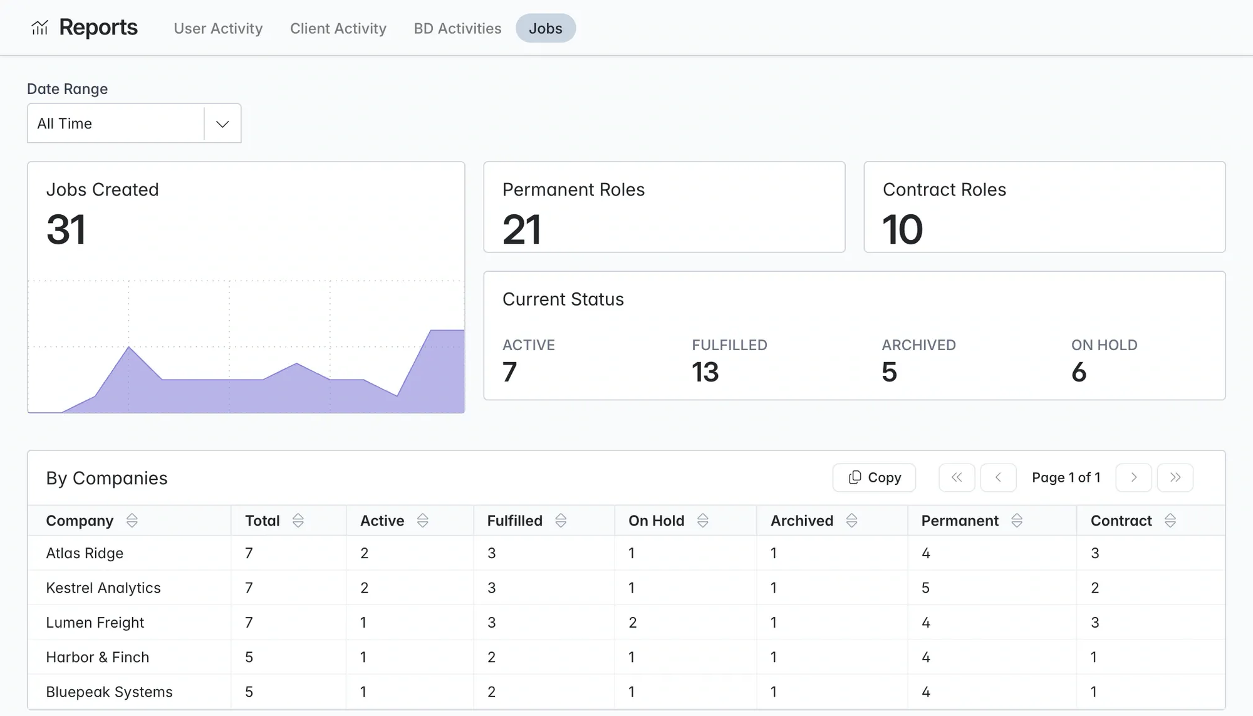Click the FULFILLED status count 13
This screenshot has height=716, width=1253.
705,372
